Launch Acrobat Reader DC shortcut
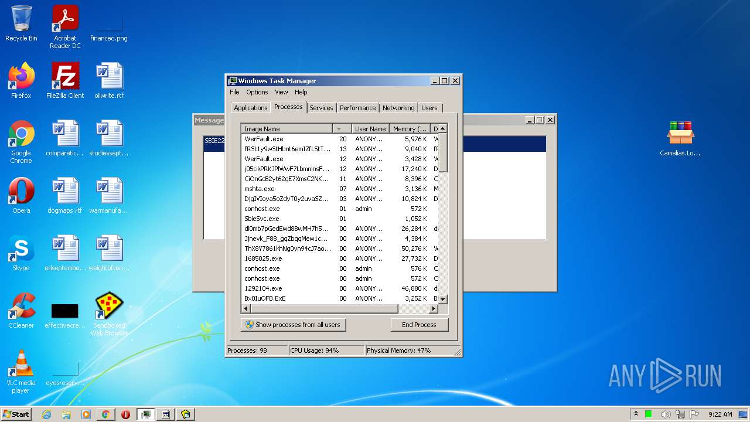The width and height of the screenshot is (750, 422). [65, 26]
